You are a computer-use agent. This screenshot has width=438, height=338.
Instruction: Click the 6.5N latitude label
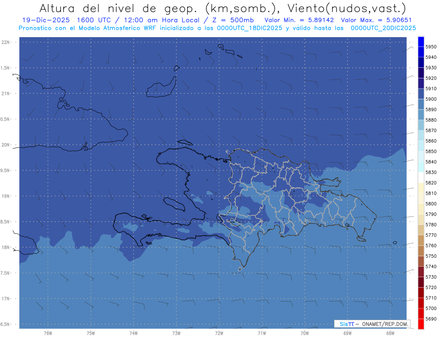(5, 324)
